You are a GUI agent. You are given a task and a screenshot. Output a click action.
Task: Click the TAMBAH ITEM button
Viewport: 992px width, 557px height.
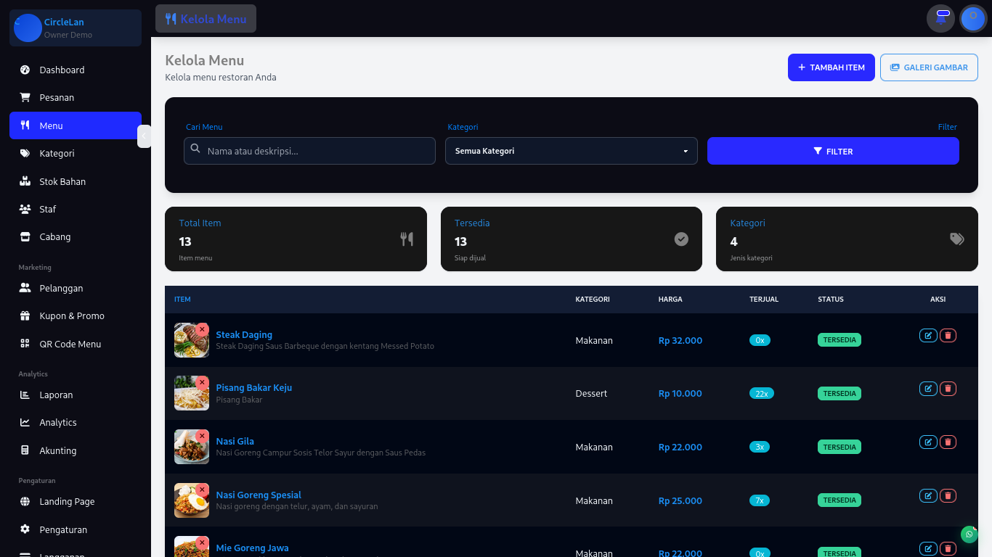(x=831, y=67)
